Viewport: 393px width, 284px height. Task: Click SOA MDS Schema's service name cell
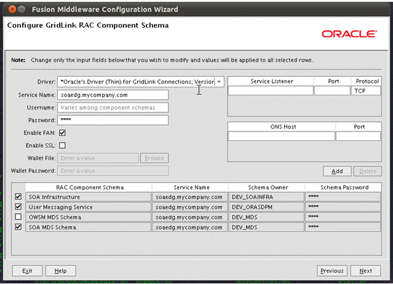(189, 227)
